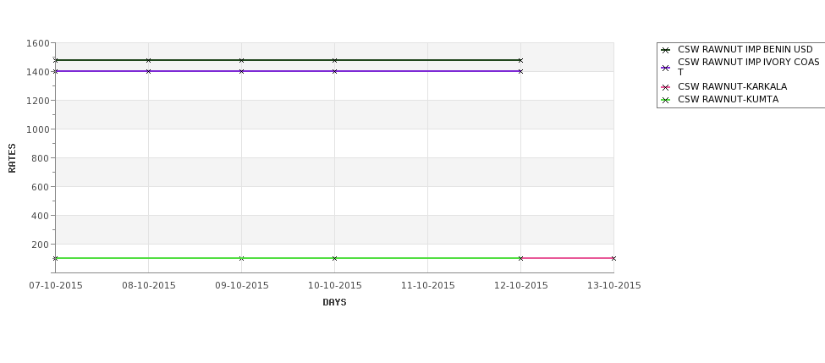This screenshot has height=363, width=825.
Task: Click the pink Karkala line segment
Action: [x=567, y=258]
